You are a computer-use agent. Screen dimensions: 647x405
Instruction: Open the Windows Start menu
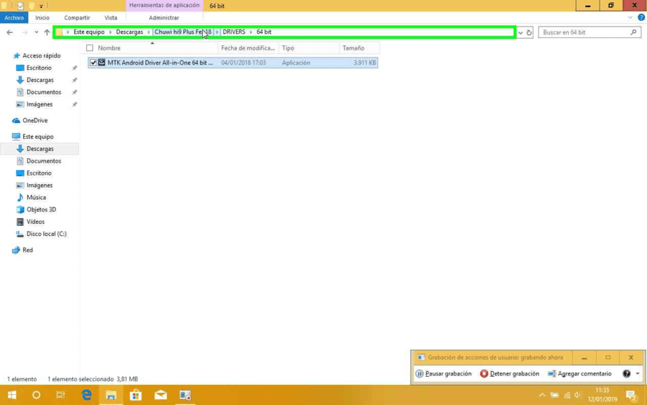coord(12,395)
